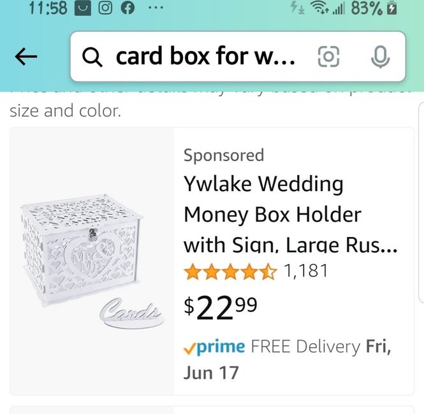Tap the back arrow to go back
The height and width of the screenshot is (414, 424).
tap(26, 57)
